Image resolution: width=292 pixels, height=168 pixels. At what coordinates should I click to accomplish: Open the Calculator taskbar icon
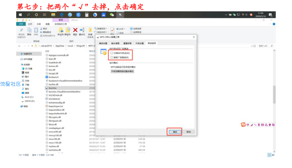tap(87, 15)
